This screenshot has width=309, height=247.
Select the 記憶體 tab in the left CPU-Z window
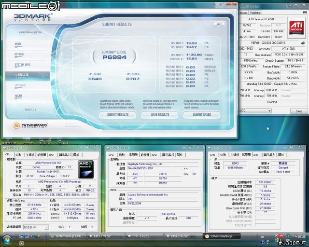42,155
